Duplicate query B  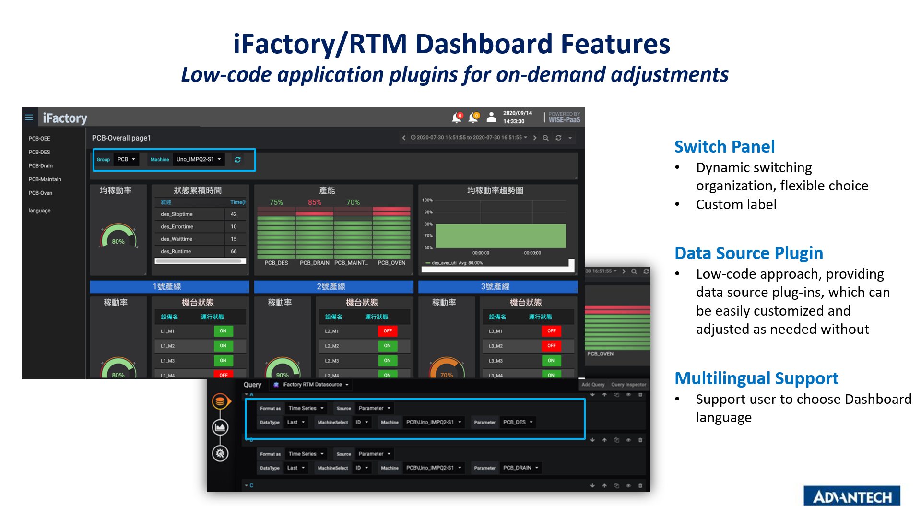pos(616,440)
